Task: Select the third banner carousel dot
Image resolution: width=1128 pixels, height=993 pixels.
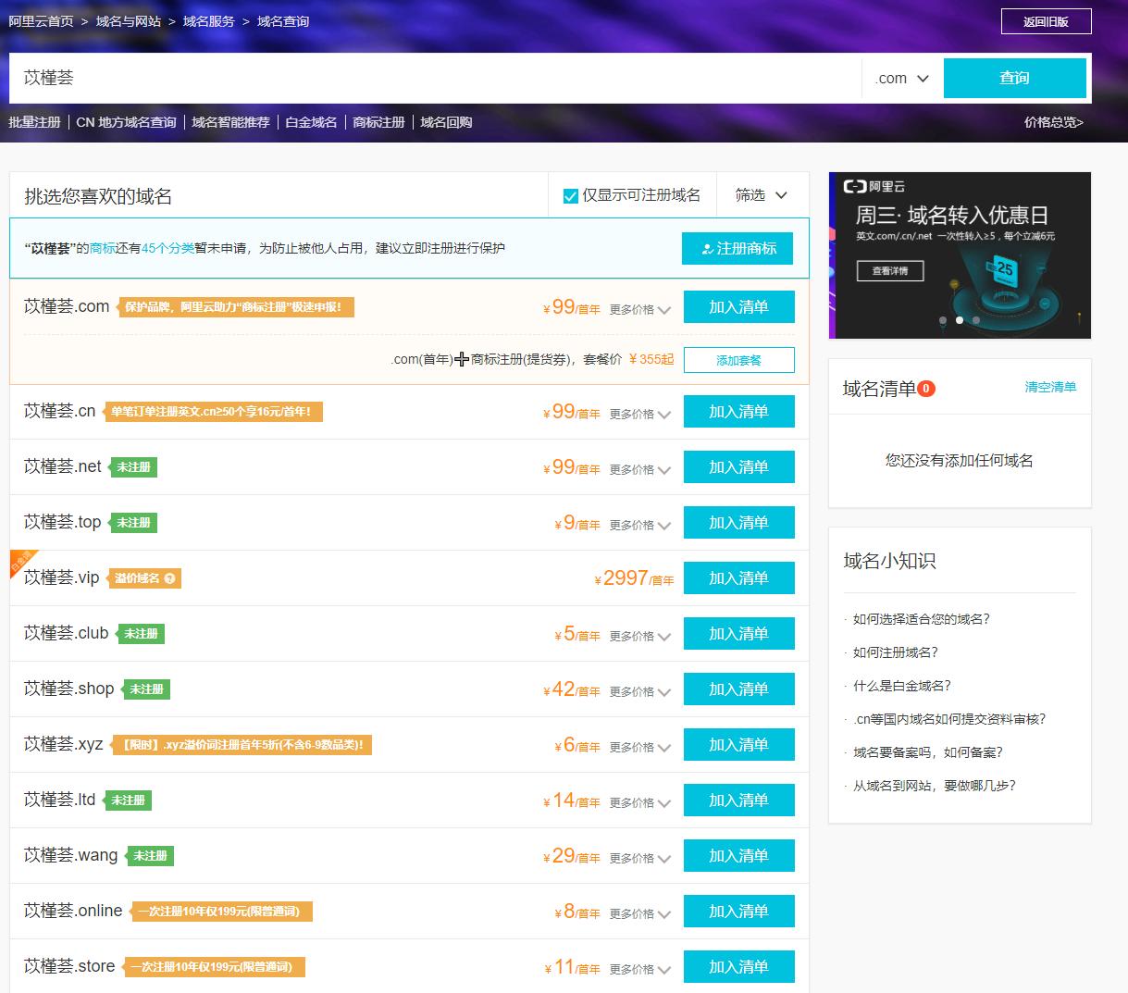Action: tap(976, 320)
